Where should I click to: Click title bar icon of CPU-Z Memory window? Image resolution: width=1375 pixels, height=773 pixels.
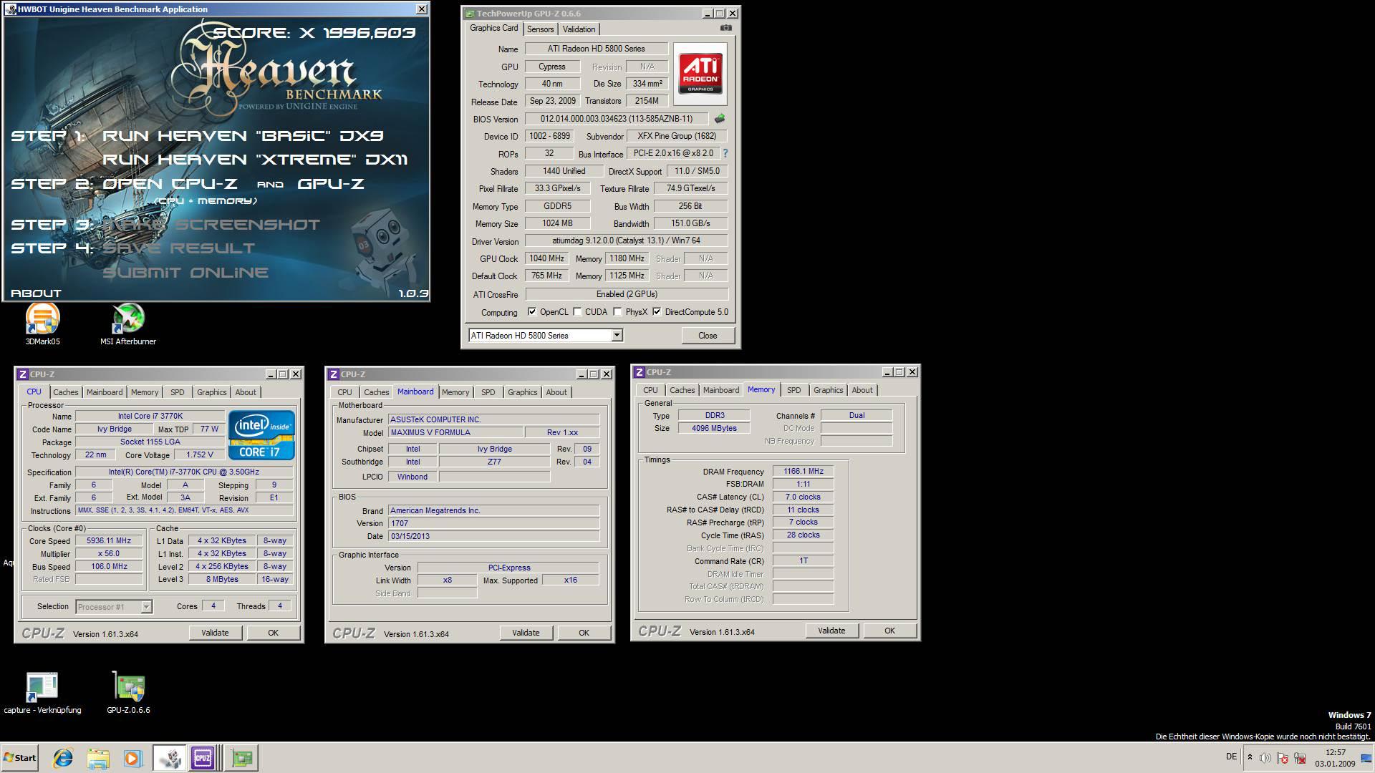(639, 372)
